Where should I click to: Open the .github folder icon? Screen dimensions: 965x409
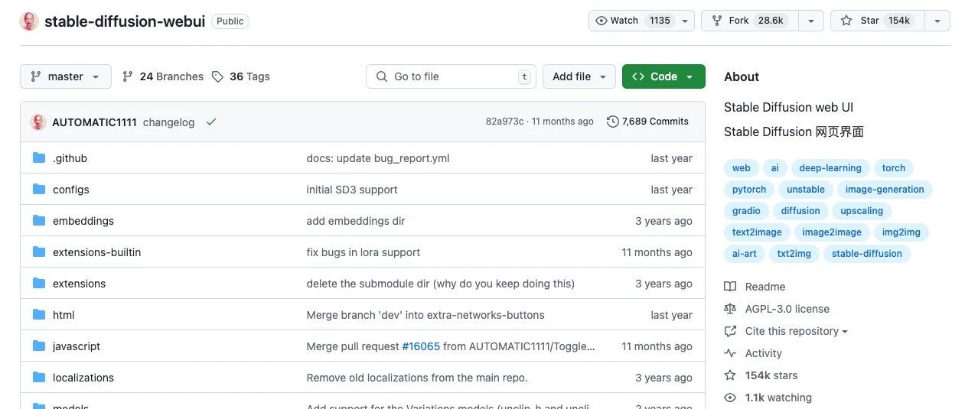[x=39, y=158]
